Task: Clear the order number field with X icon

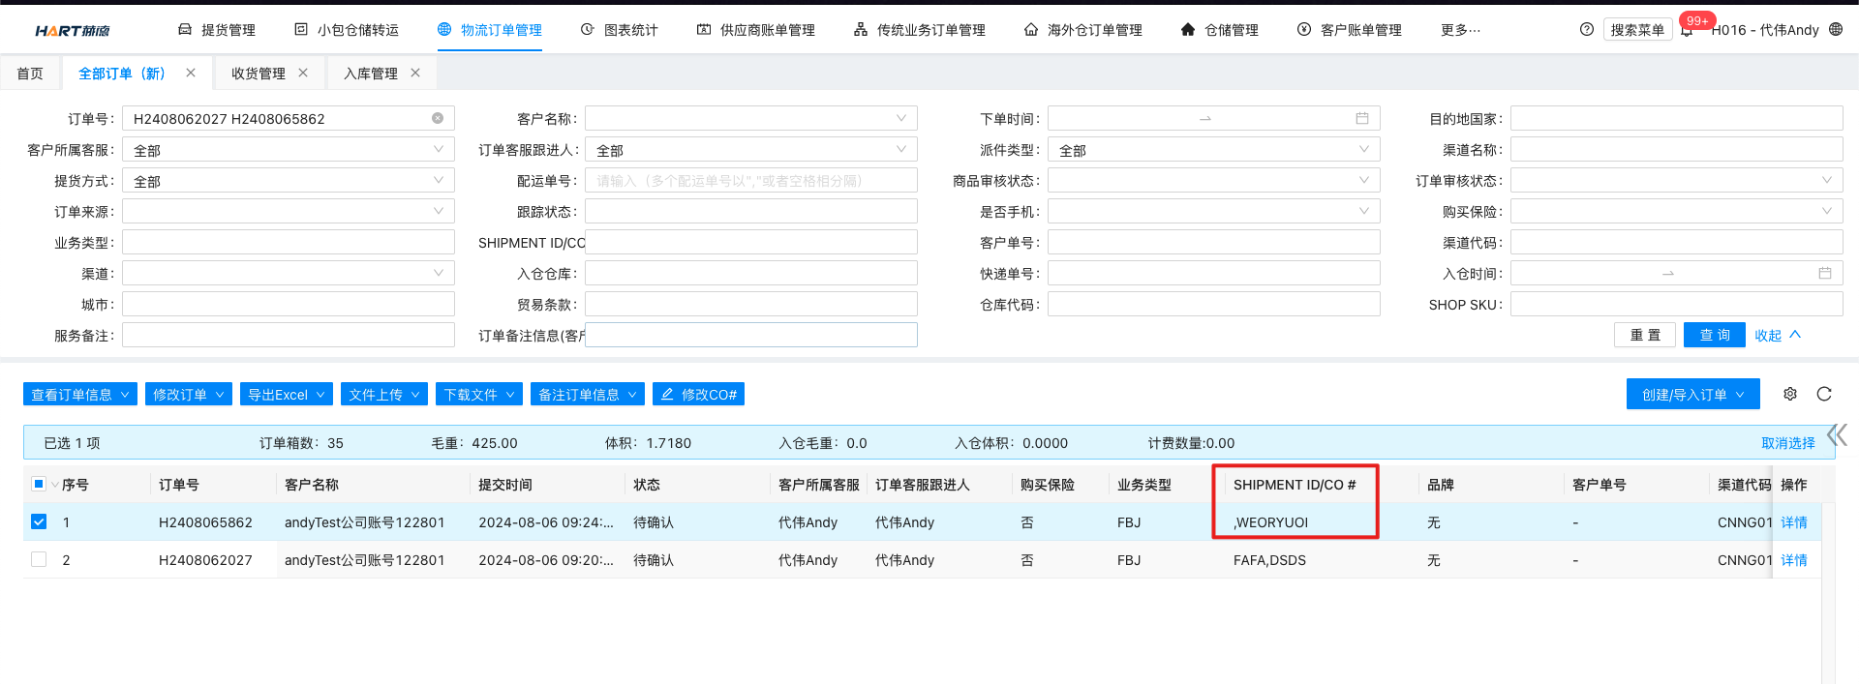Action: click(x=438, y=118)
